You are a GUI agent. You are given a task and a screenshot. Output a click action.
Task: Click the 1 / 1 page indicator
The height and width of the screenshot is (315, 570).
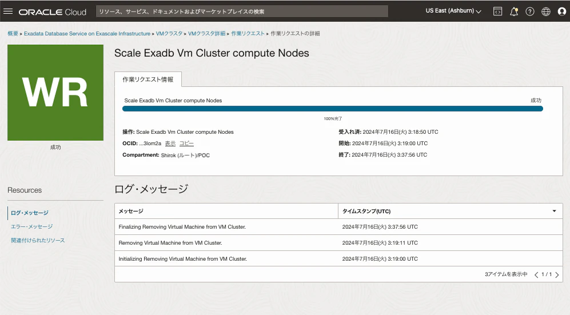[547, 274]
